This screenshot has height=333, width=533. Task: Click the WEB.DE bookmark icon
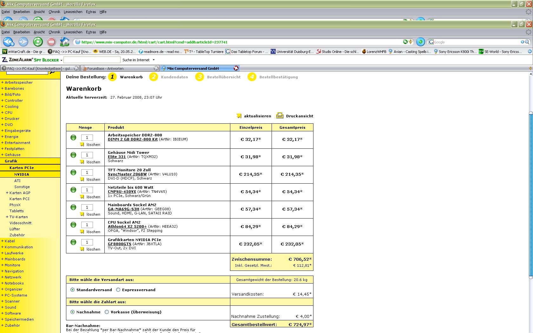point(95,51)
